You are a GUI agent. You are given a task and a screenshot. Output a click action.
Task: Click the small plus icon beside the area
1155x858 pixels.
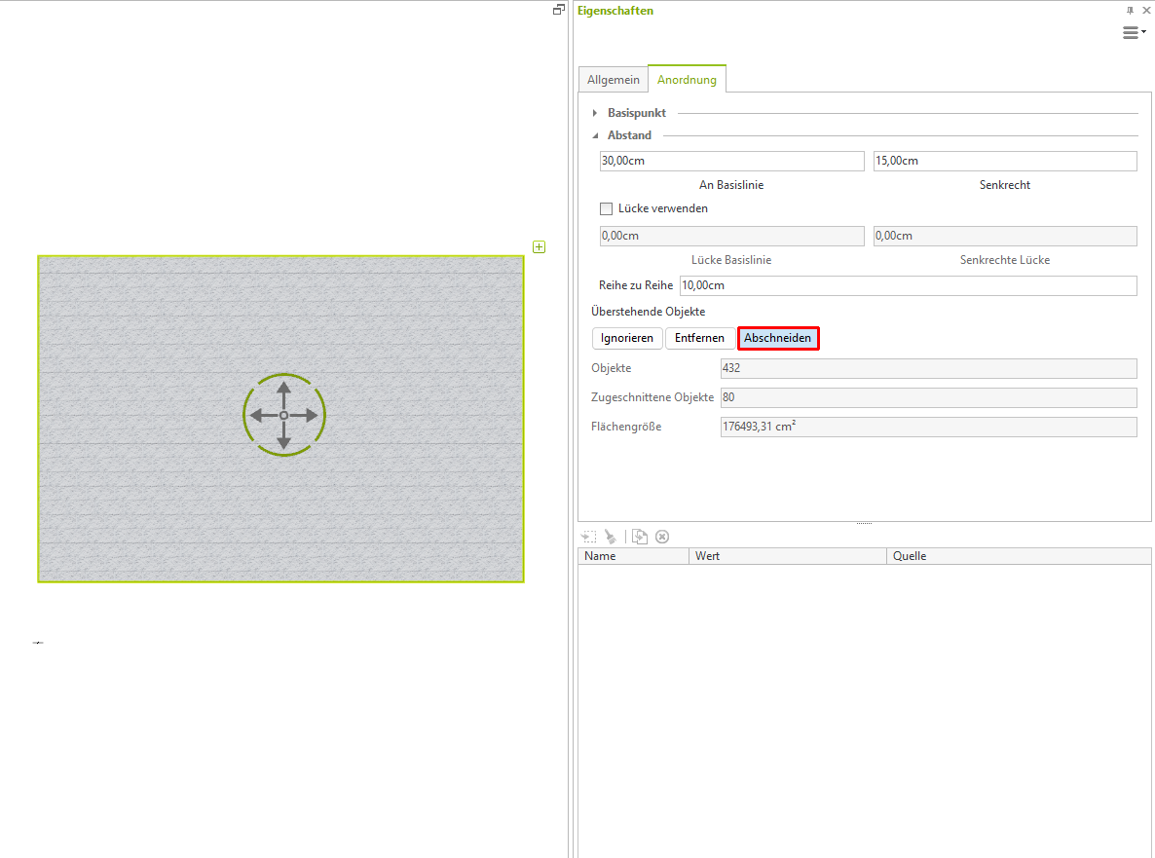pos(540,247)
